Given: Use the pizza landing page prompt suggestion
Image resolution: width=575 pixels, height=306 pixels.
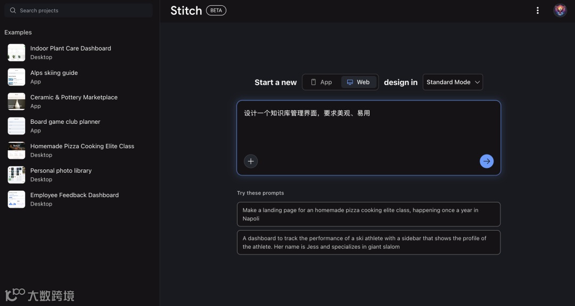Looking at the screenshot, I should pos(368,214).
